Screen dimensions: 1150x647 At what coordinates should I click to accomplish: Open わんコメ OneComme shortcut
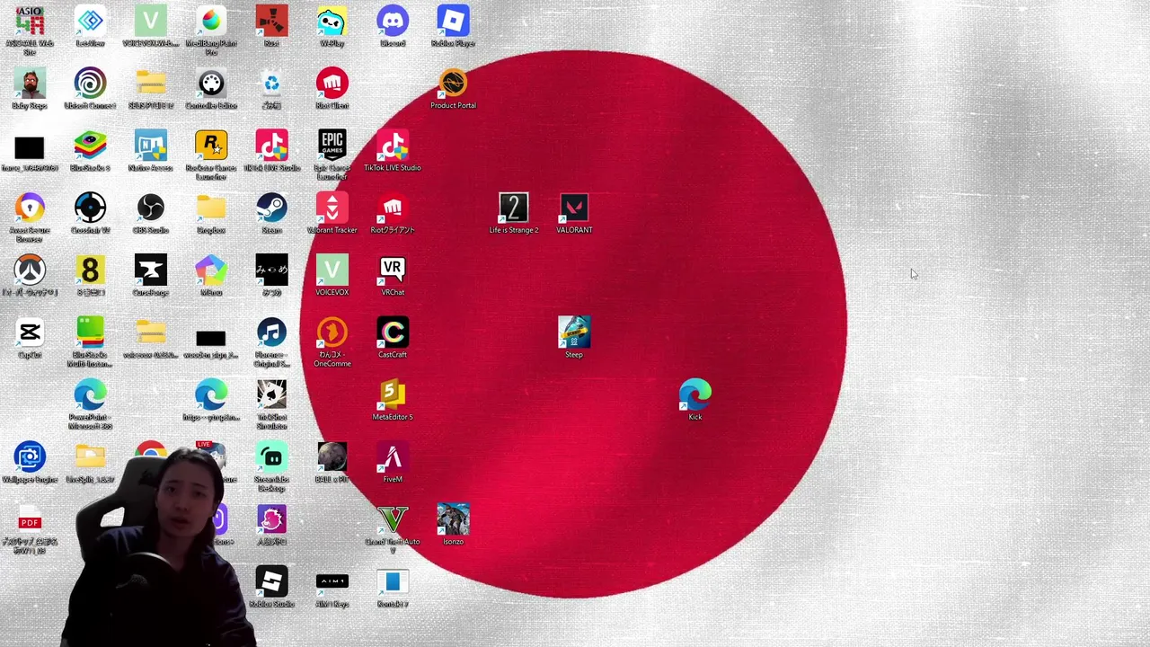[332, 332]
